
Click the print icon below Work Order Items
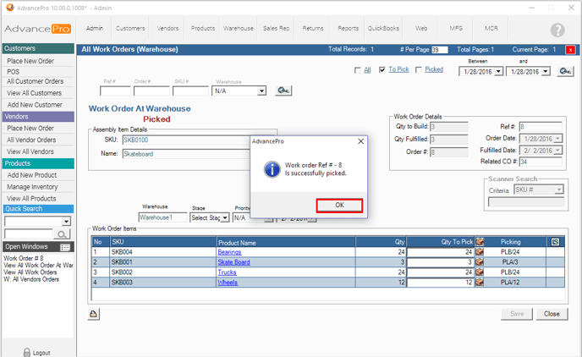[95, 314]
